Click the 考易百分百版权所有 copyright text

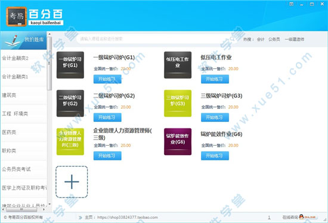tap(23, 218)
